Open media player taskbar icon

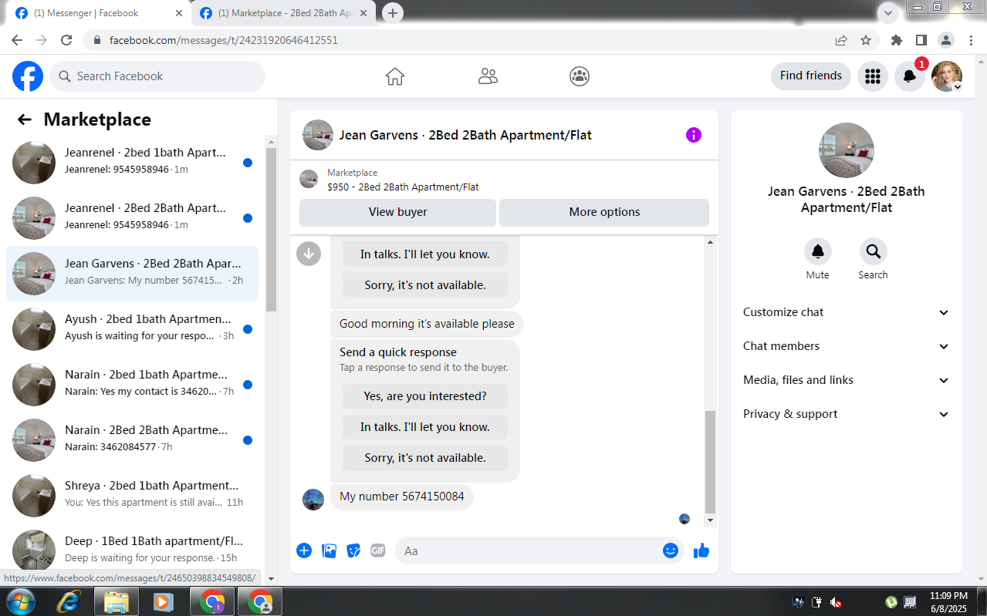coord(163,601)
